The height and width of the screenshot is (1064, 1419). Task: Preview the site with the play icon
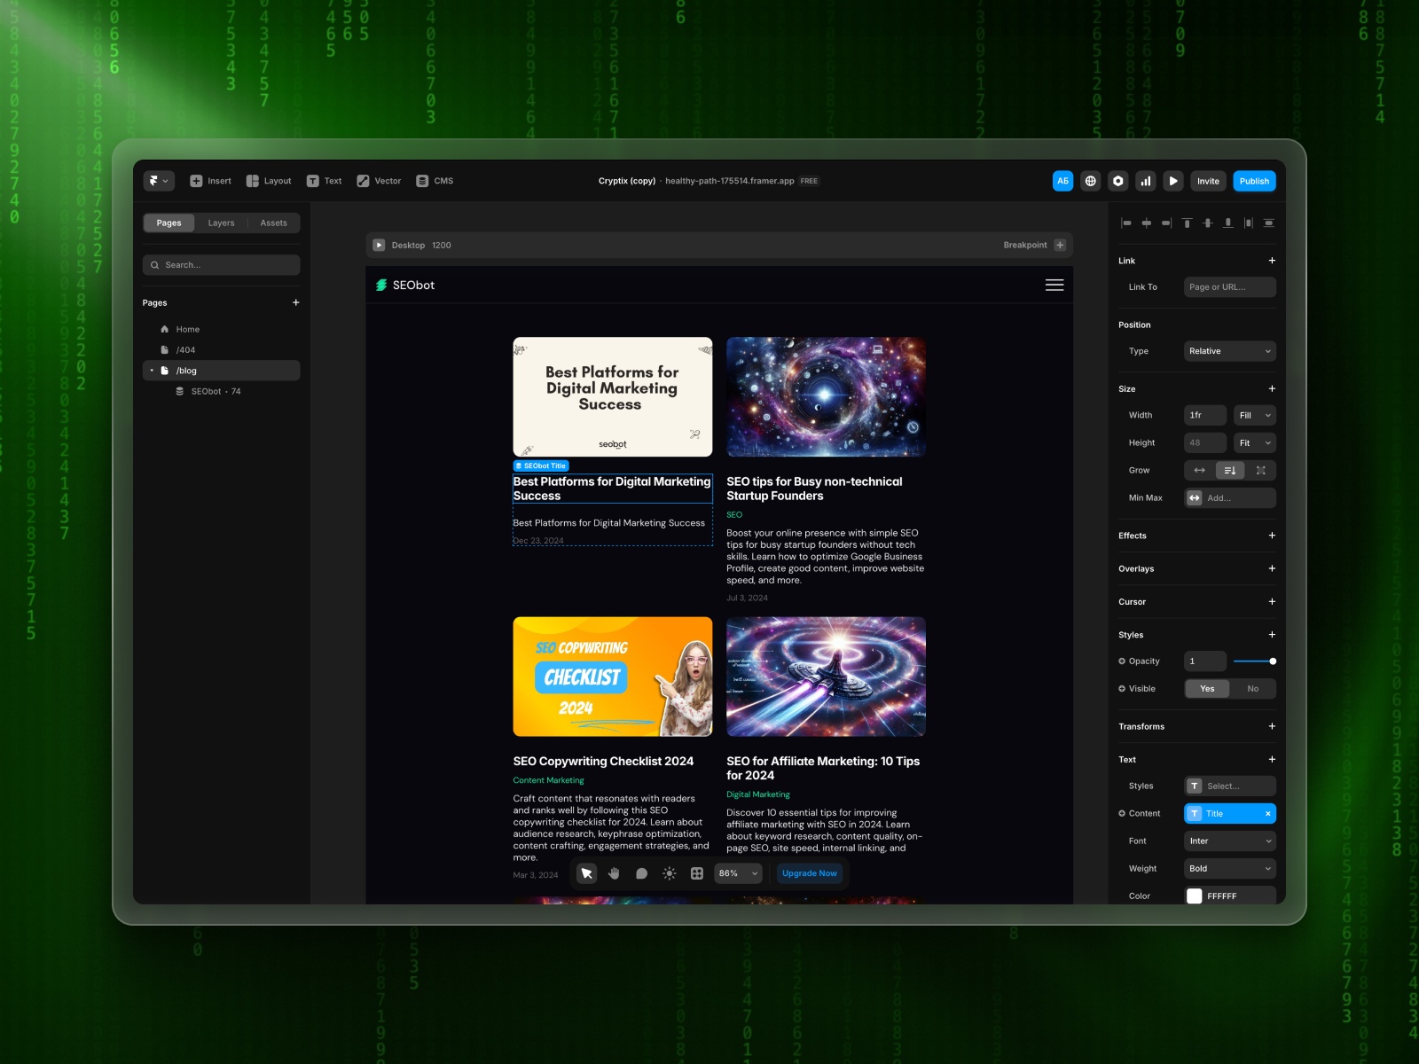point(1173,180)
